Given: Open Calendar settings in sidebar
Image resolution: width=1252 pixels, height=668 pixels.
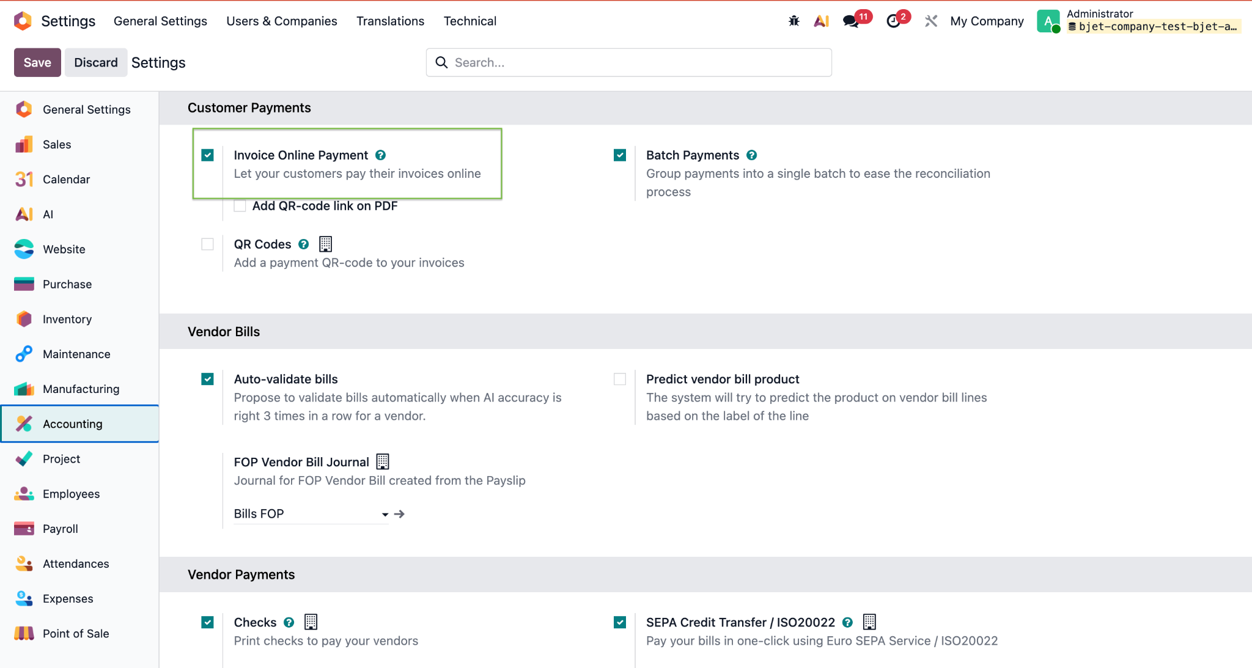Looking at the screenshot, I should [x=79, y=179].
